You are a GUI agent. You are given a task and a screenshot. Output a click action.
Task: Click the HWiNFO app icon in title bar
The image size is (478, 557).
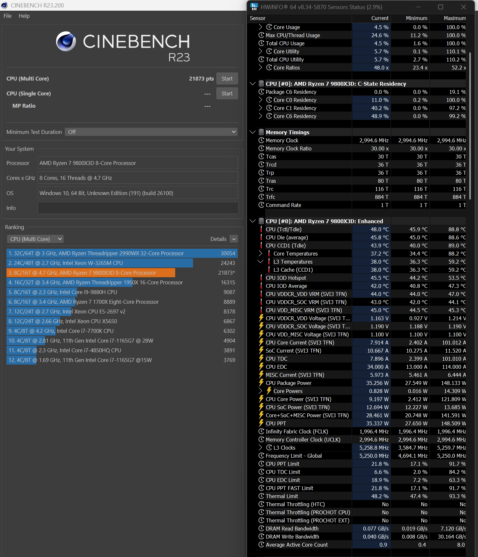254,7
